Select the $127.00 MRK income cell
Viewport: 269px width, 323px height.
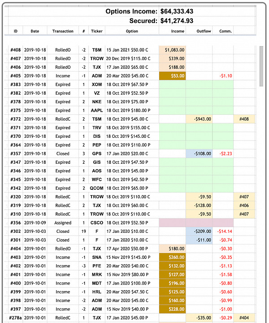(173, 275)
